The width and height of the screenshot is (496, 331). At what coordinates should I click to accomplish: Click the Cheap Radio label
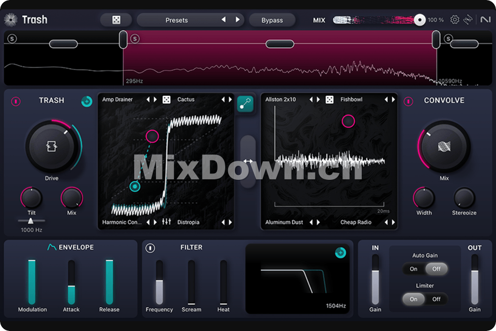click(x=356, y=222)
